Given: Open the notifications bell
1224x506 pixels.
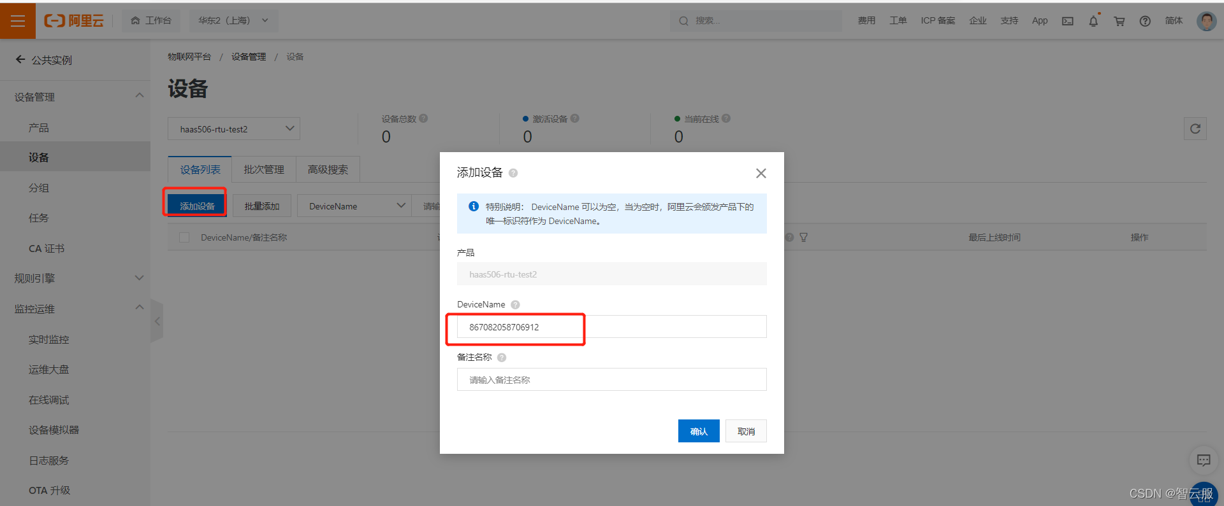Looking at the screenshot, I should click(x=1093, y=21).
